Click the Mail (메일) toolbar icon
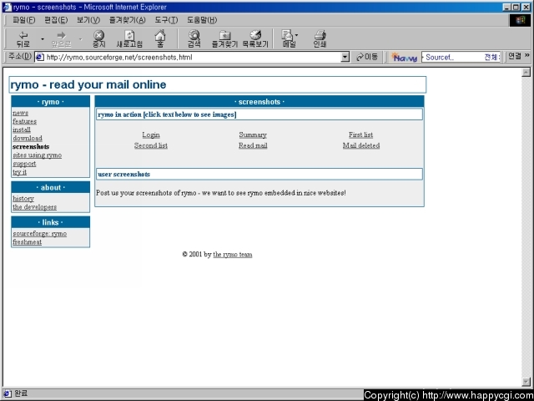 point(288,39)
